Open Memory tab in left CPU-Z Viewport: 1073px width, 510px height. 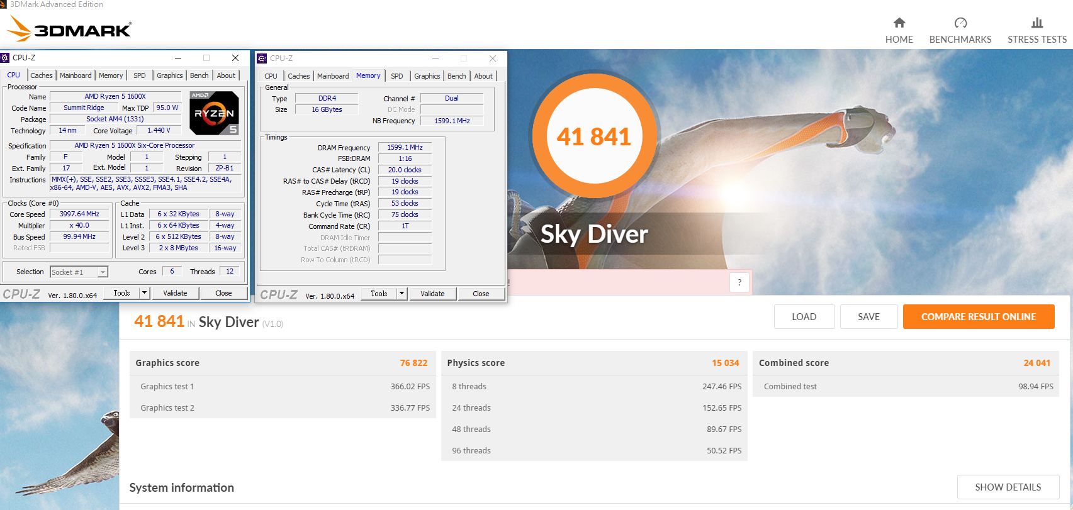[x=111, y=75]
